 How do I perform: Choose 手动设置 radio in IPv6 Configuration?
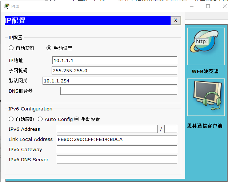pyautogui.click(x=77, y=119)
